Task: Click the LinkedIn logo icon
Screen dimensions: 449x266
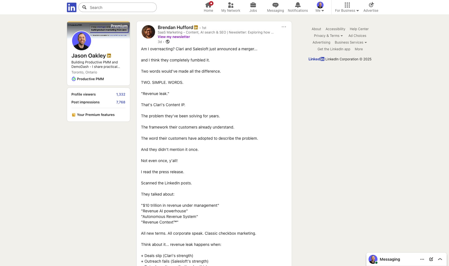Action: click(x=72, y=7)
